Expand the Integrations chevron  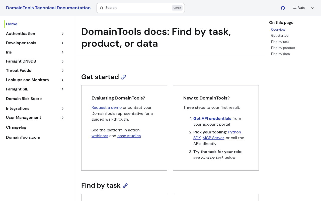click(63, 109)
